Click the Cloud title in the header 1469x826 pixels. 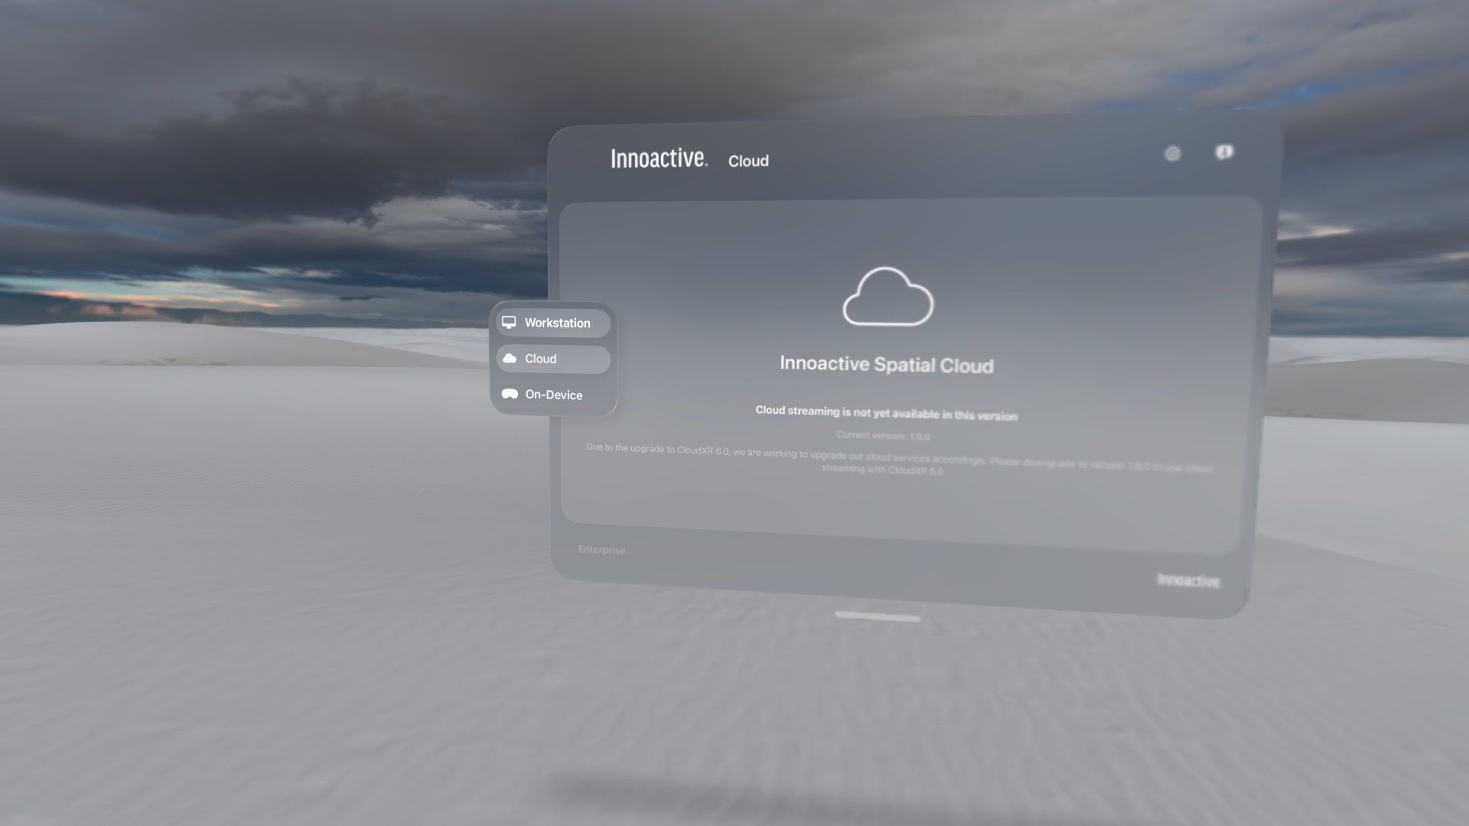coord(748,161)
